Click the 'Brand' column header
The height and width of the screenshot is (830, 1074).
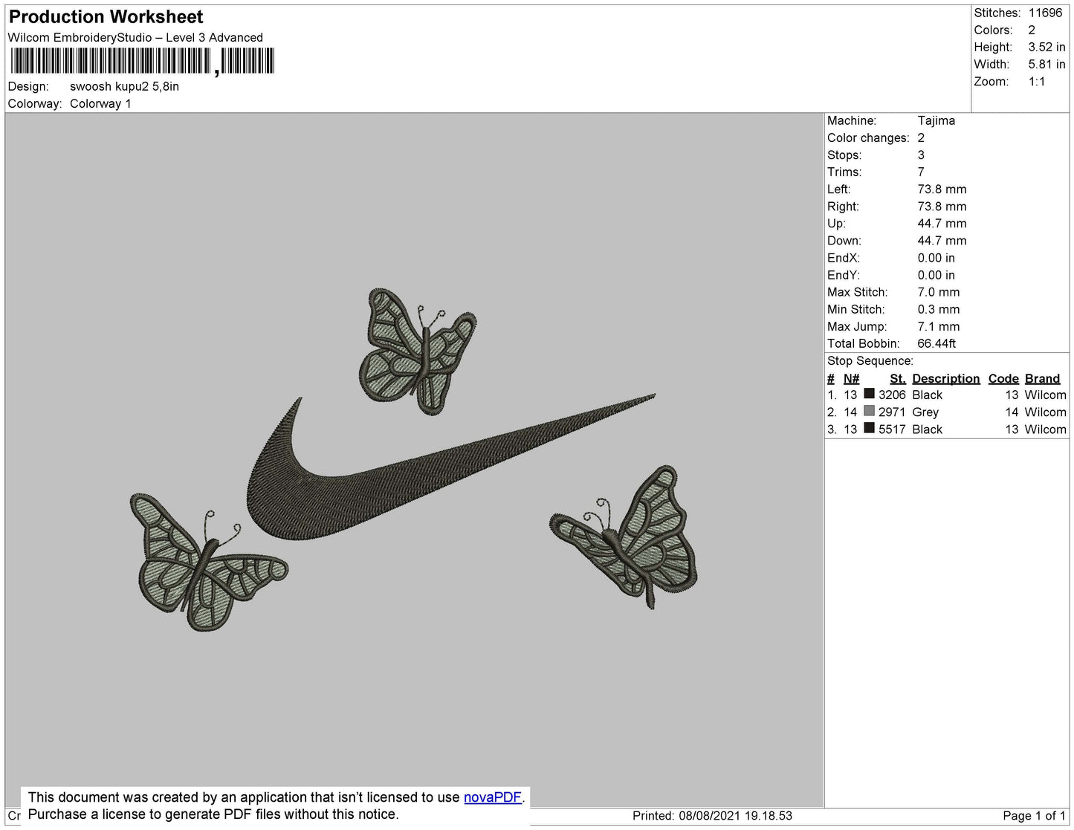click(x=1042, y=378)
